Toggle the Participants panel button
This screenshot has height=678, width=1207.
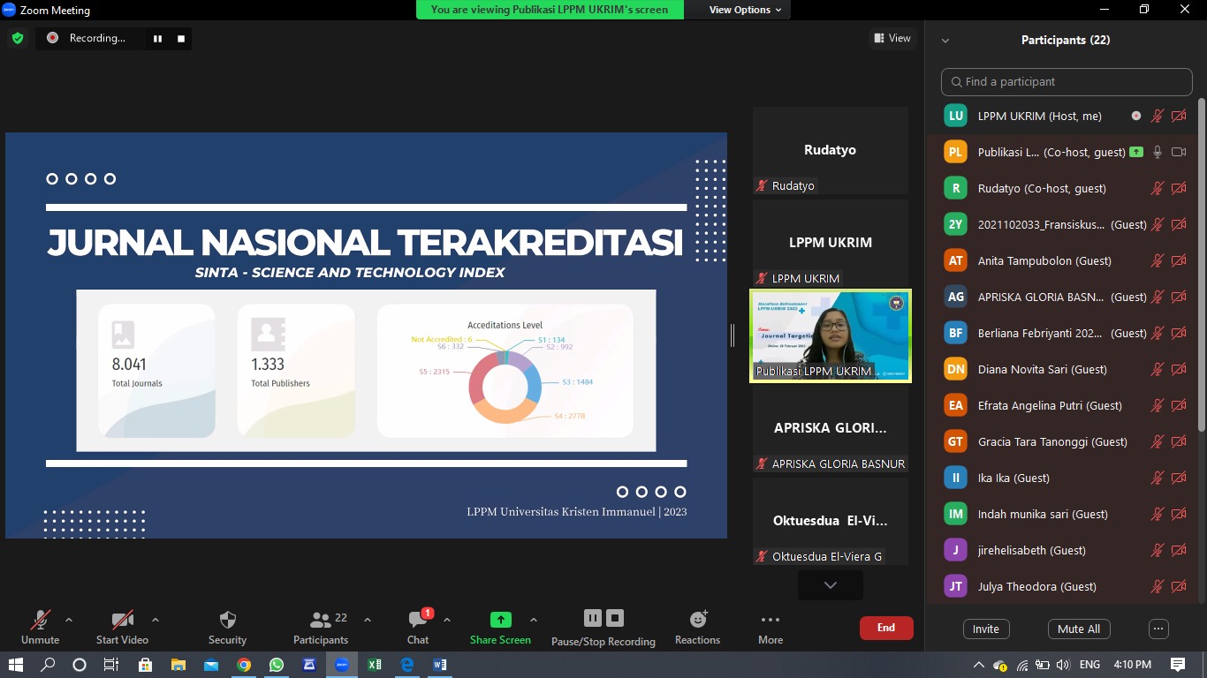[x=321, y=627]
